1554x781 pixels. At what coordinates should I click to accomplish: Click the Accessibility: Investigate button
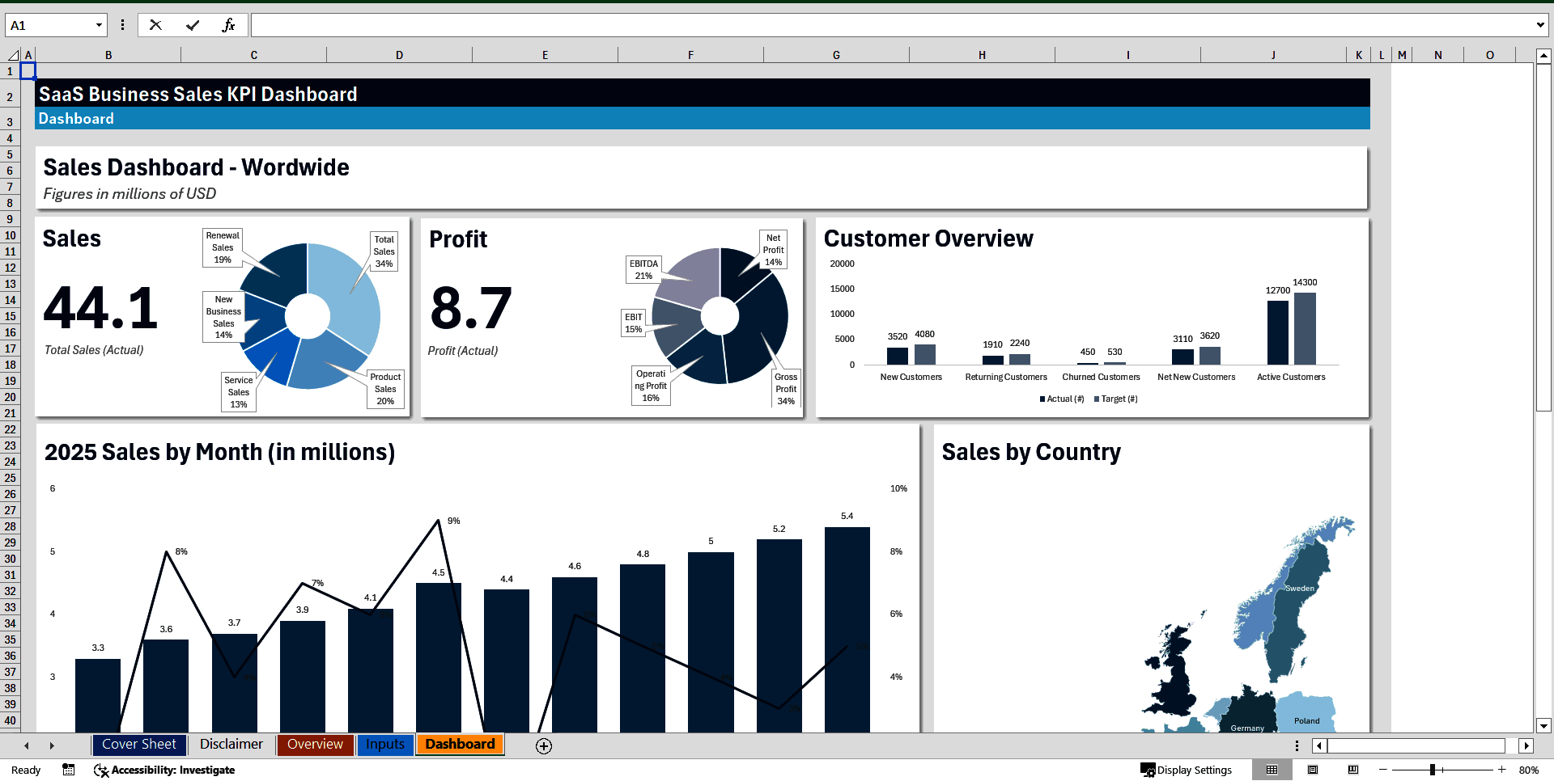[164, 770]
